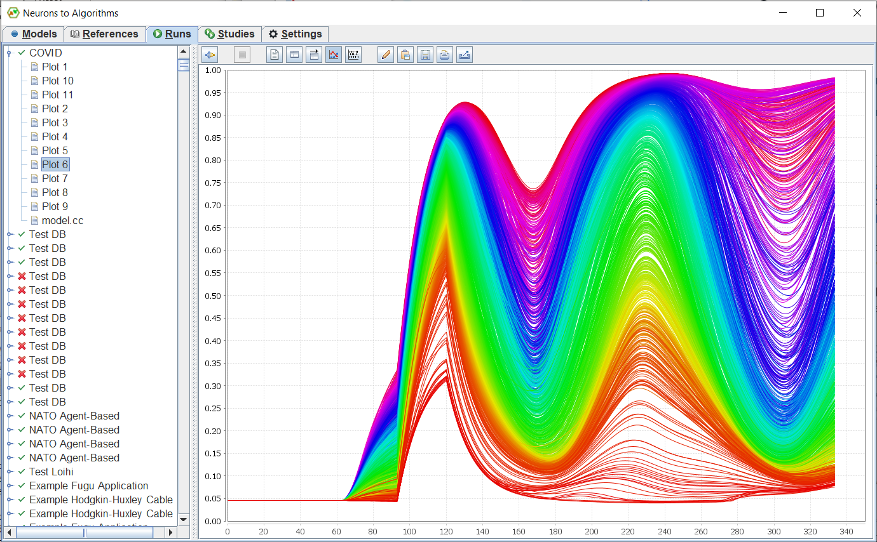Viewport: 877px width, 542px height.
Task: Click the plain text display icon
Action: tap(275, 55)
